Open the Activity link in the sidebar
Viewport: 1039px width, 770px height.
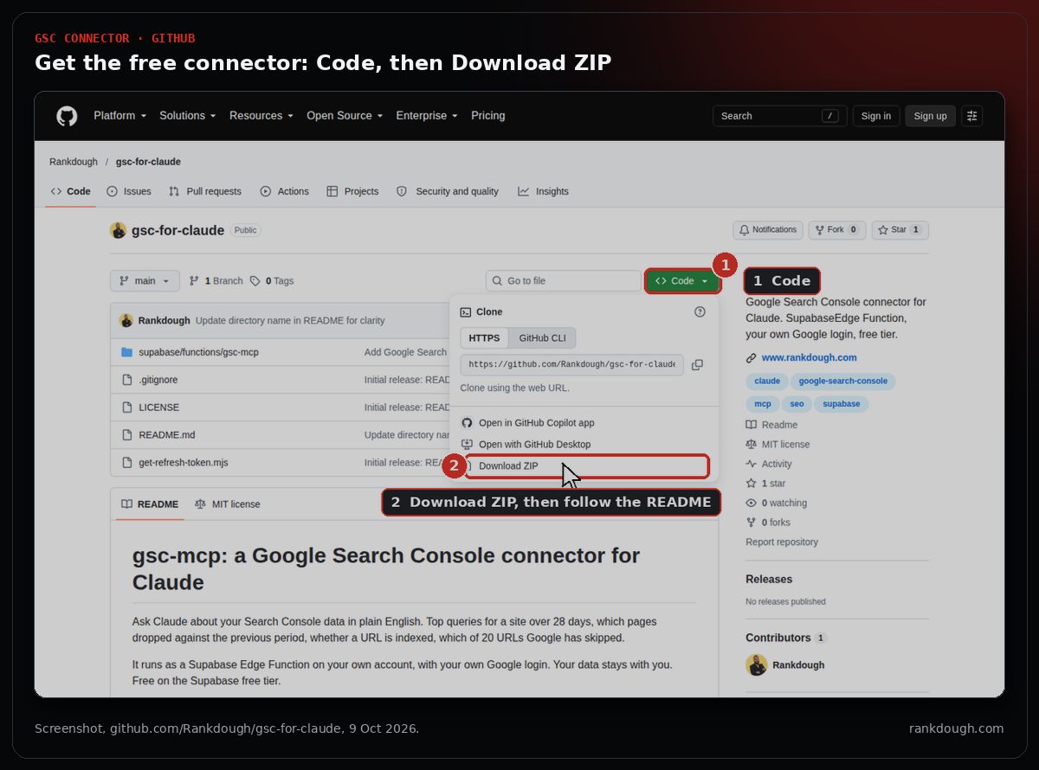(x=769, y=465)
